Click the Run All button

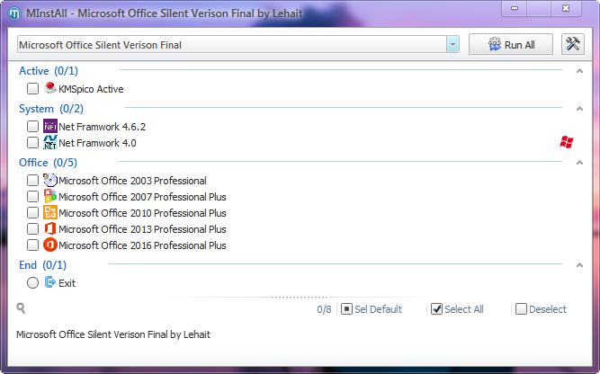pyautogui.click(x=511, y=44)
